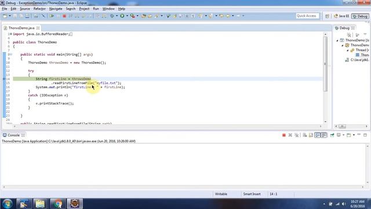
Task: Click the Debug bug icon in main toolbar
Action: (112, 16)
